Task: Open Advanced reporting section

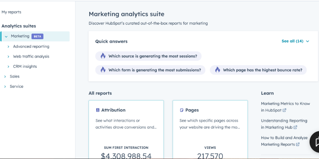Action: [31, 47]
